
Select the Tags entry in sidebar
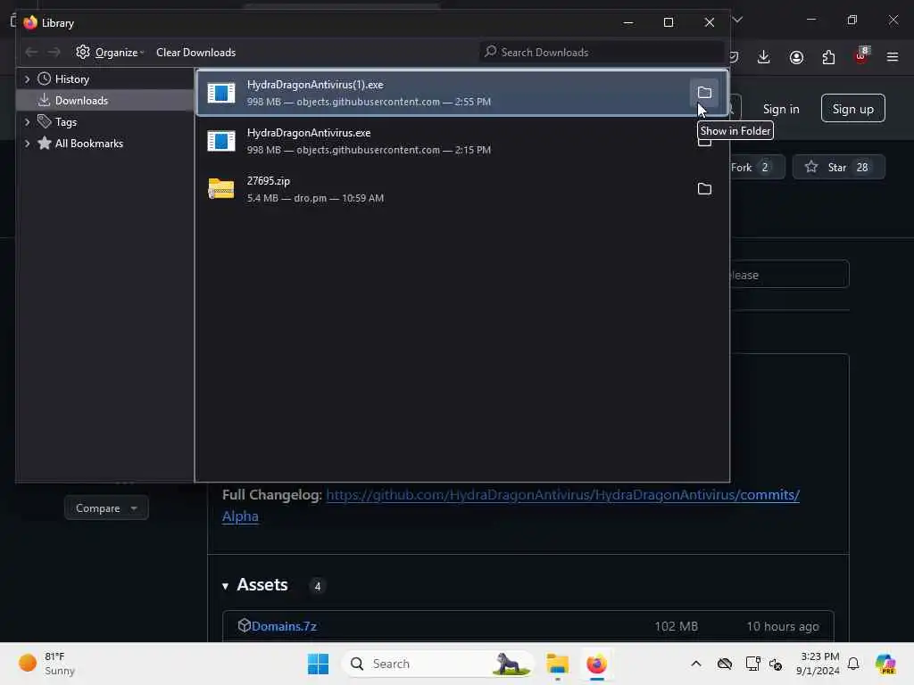[65, 121]
